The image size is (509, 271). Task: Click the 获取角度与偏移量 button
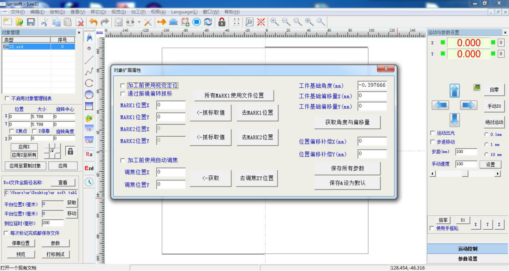(348, 122)
